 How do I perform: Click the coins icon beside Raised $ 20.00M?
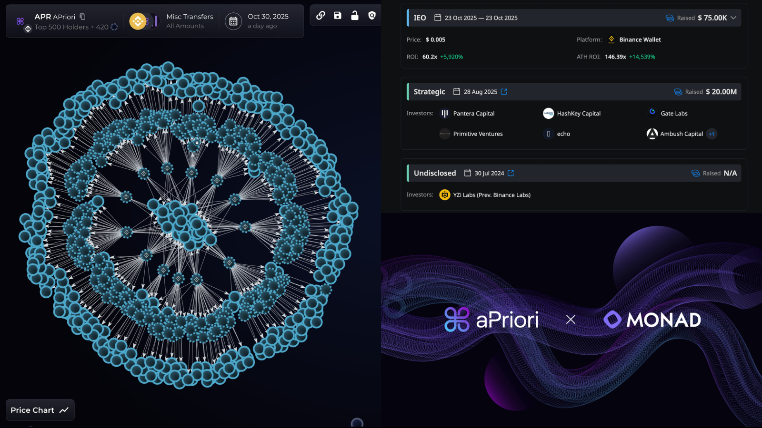(678, 92)
